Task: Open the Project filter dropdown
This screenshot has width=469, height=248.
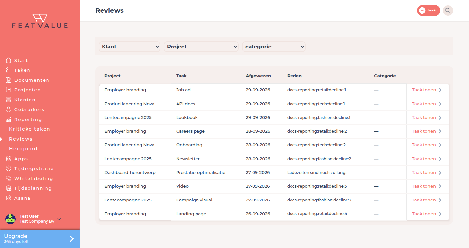Action: [x=201, y=47]
